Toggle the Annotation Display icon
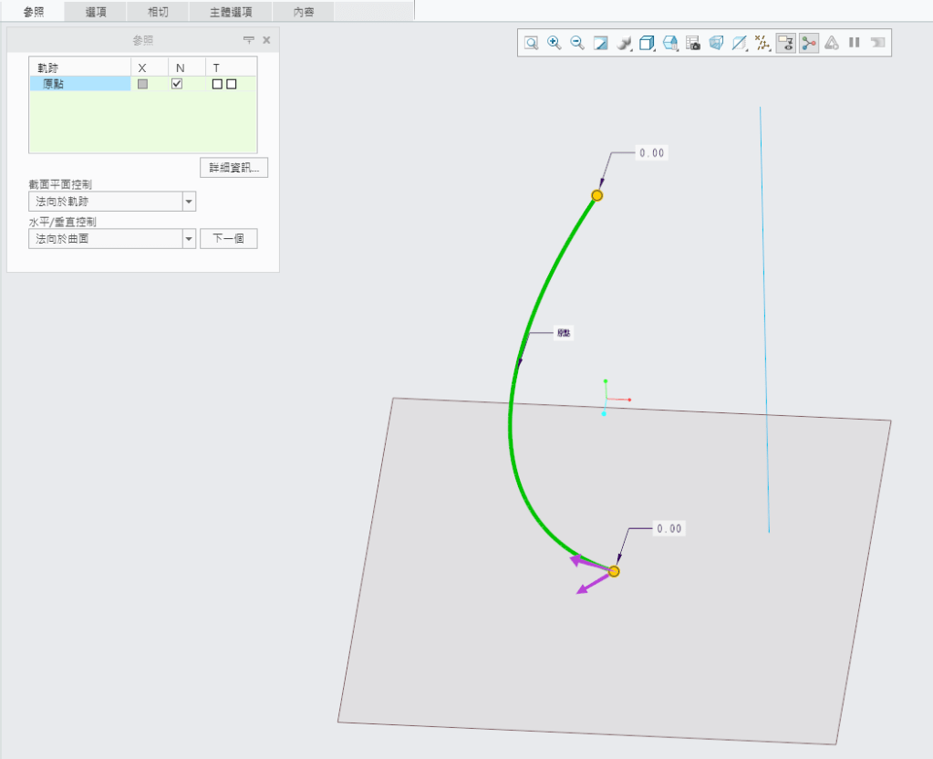This screenshot has width=933, height=759. click(785, 43)
